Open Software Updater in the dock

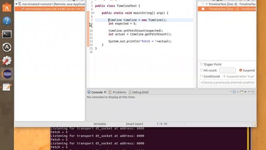[x=7, y=47]
